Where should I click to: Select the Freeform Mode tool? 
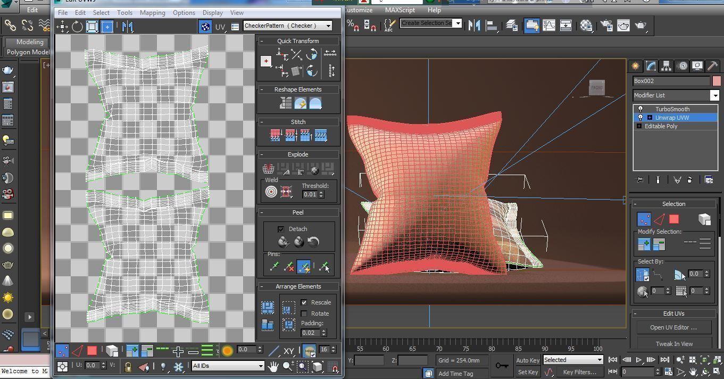tap(107, 26)
